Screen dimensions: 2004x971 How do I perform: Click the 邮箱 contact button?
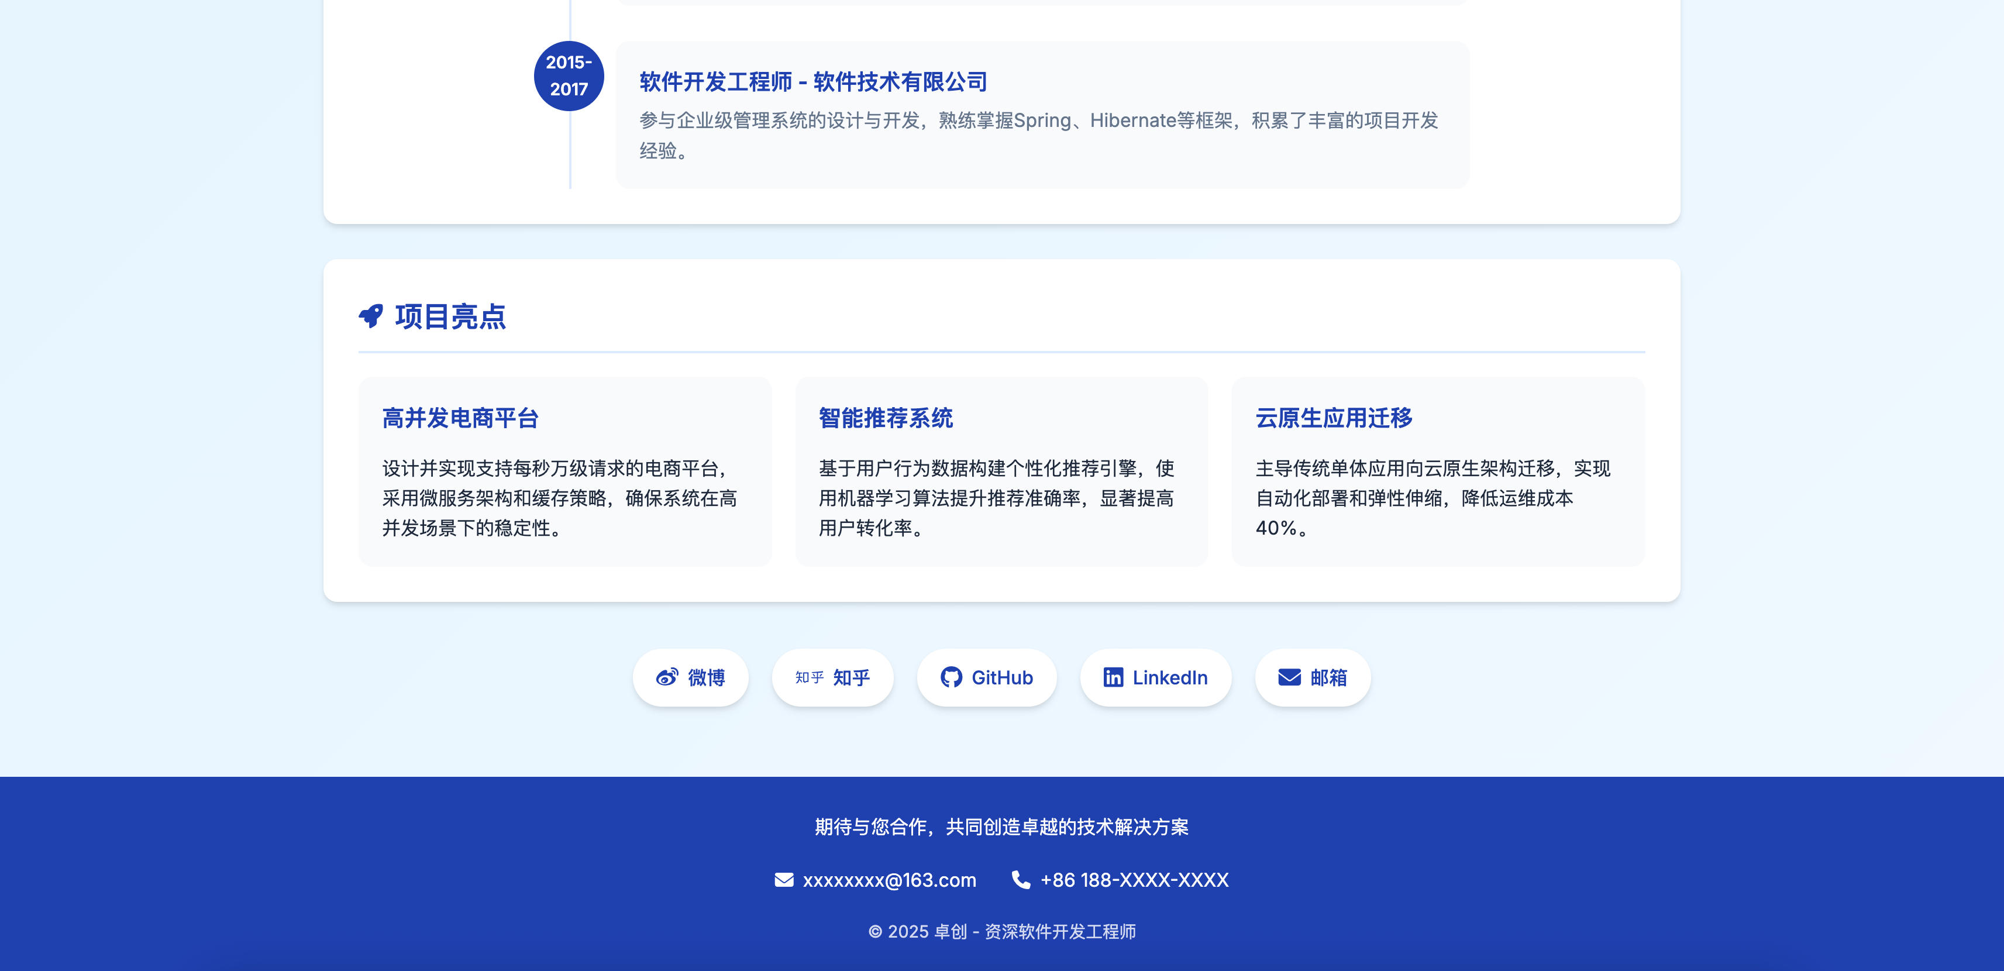(1313, 677)
